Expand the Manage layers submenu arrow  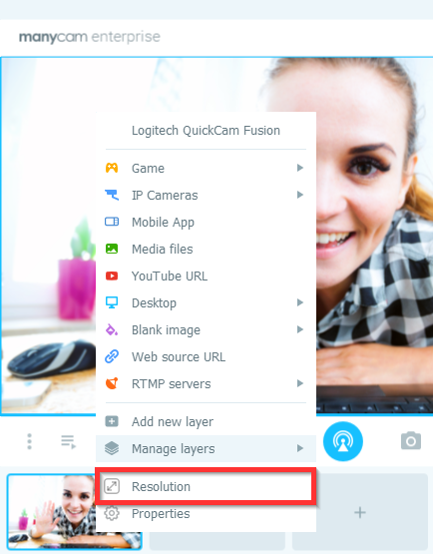300,448
